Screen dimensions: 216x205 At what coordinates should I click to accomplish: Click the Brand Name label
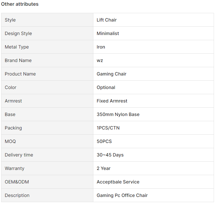[18, 61]
